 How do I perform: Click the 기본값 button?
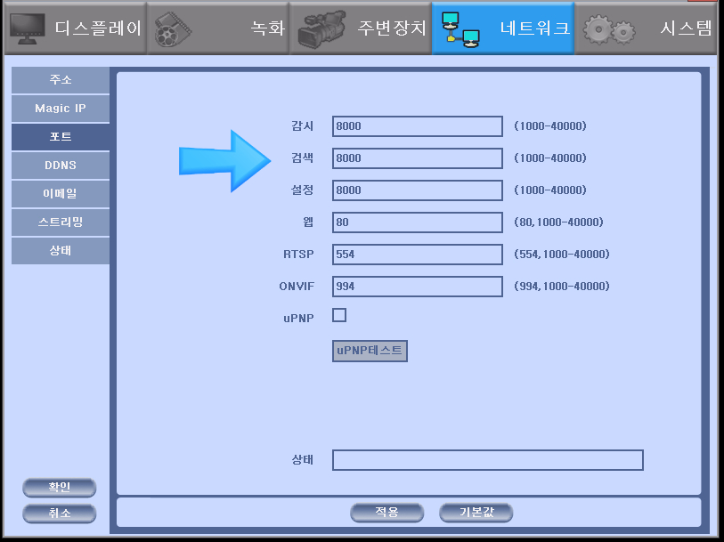pos(476,513)
